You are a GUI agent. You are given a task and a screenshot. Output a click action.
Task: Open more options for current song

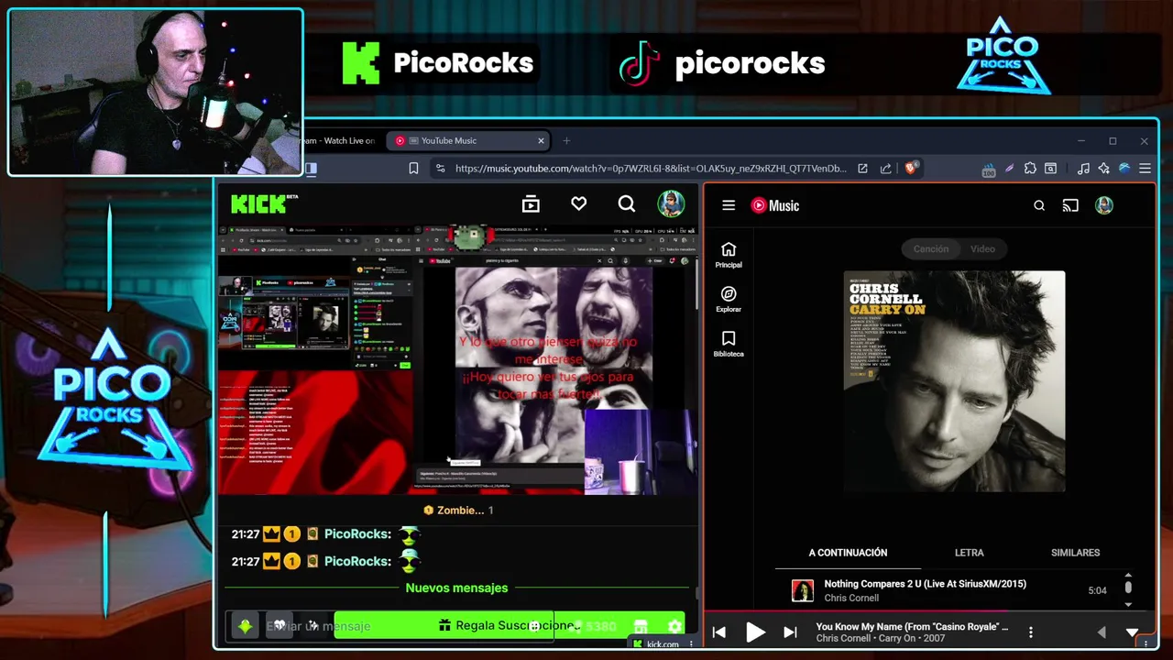(x=1031, y=632)
